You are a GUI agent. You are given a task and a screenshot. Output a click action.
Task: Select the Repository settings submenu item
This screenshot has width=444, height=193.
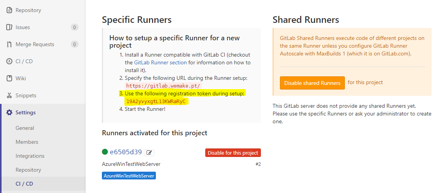pos(28,170)
